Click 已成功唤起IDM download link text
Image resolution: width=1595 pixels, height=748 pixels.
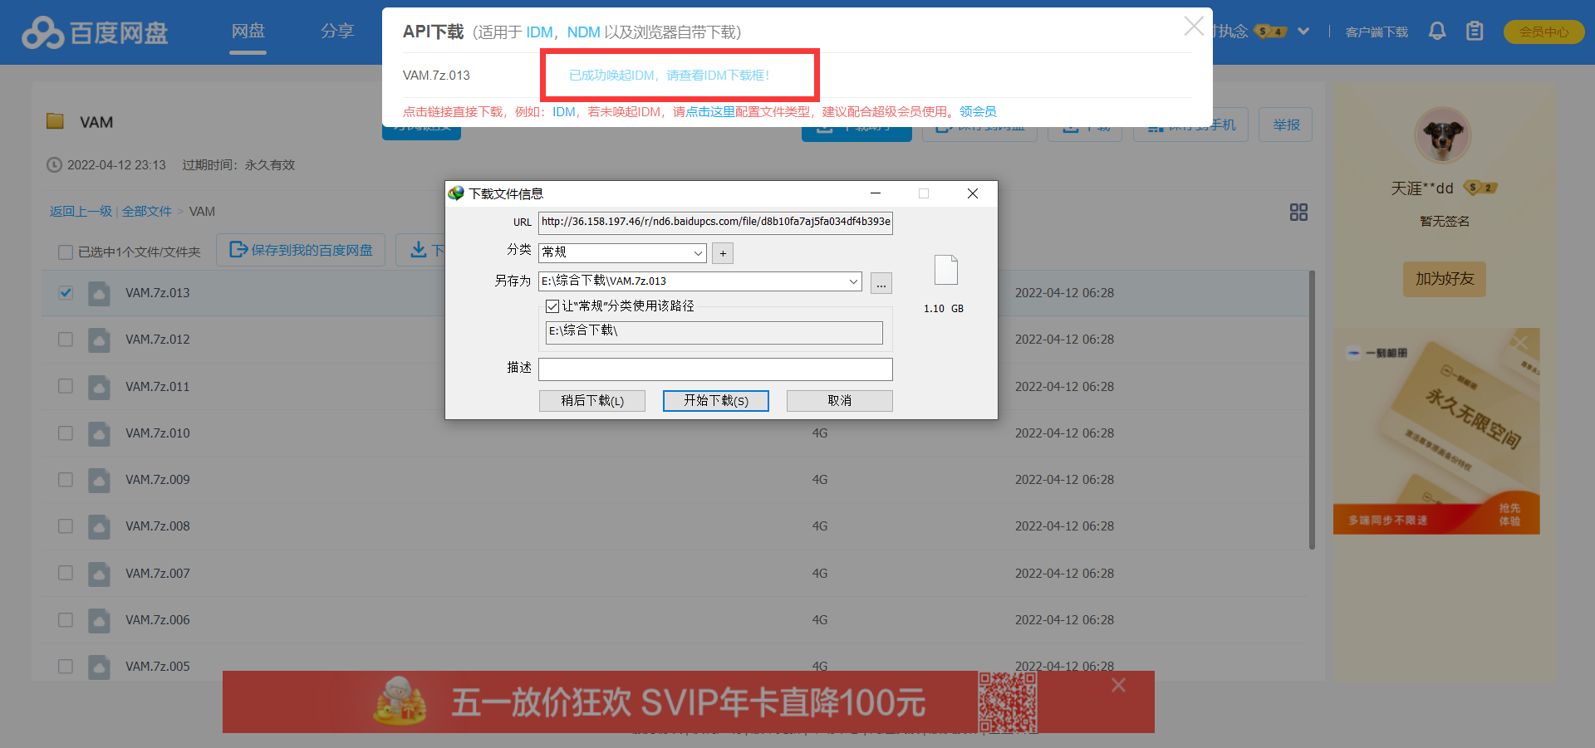[x=670, y=76]
